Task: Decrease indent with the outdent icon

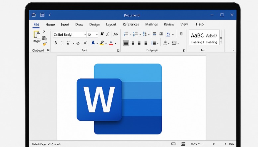Action: pyautogui.click(x=155, y=34)
